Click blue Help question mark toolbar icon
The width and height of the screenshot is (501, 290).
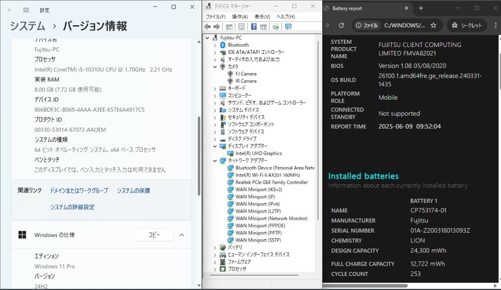[x=254, y=27]
